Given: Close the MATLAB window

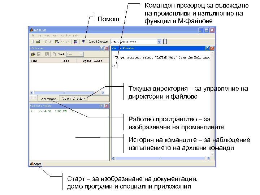Looking at the screenshot, I should [212, 30].
